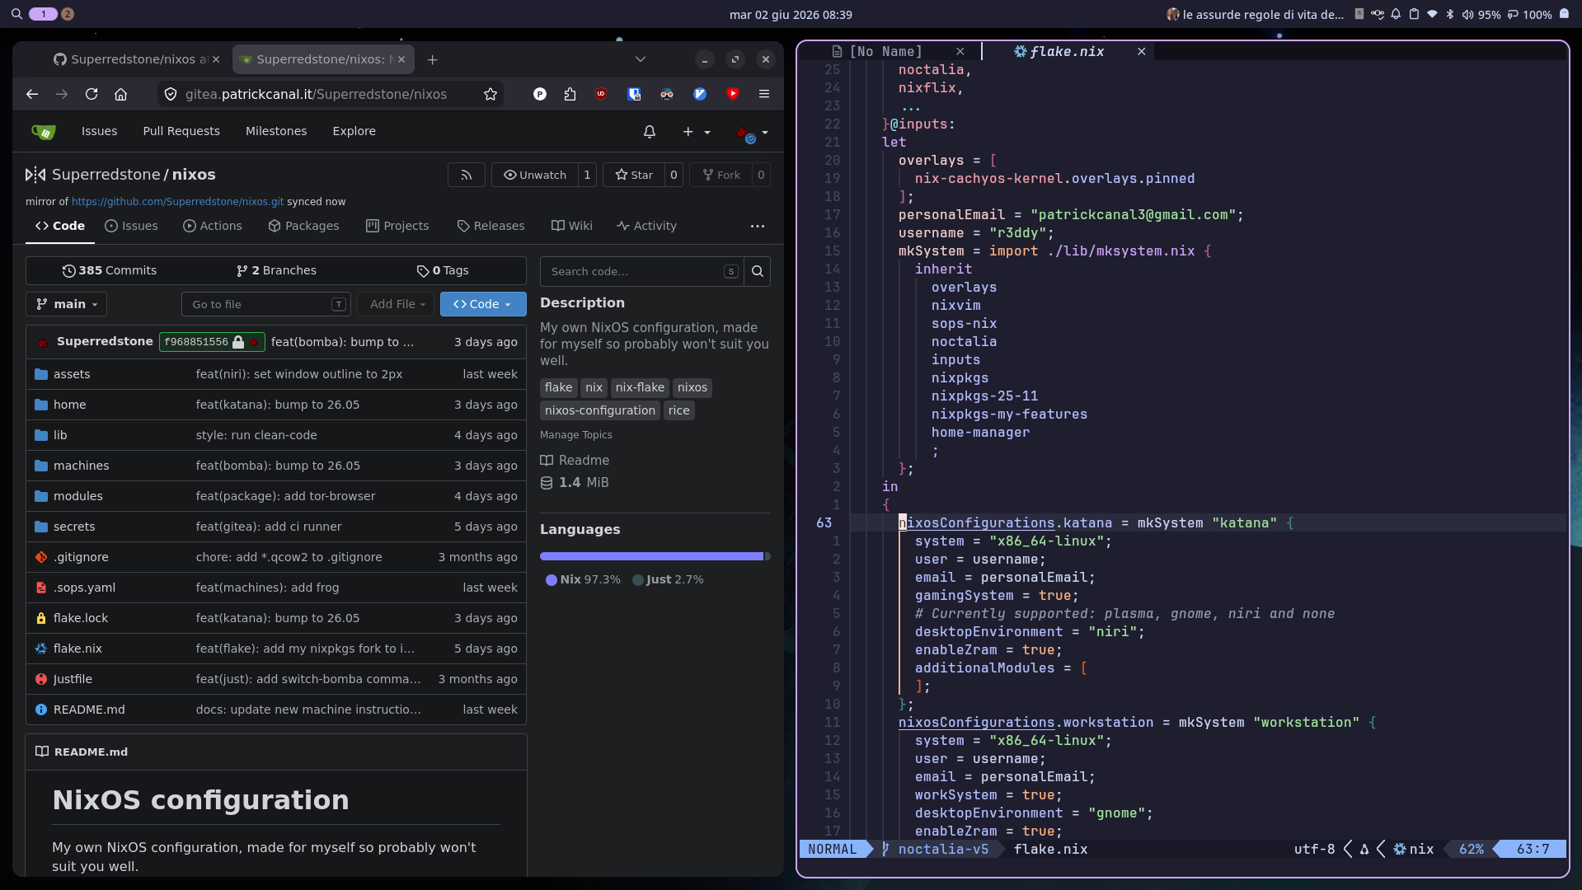Image resolution: width=1582 pixels, height=890 pixels.
Task: Click the Wi-Fi tray icon
Action: (1432, 14)
